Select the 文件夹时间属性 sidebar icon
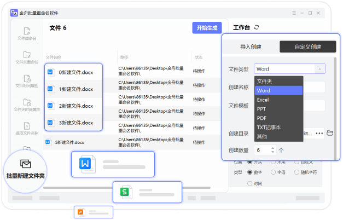Screen dimensions: 343x220 click(27, 104)
